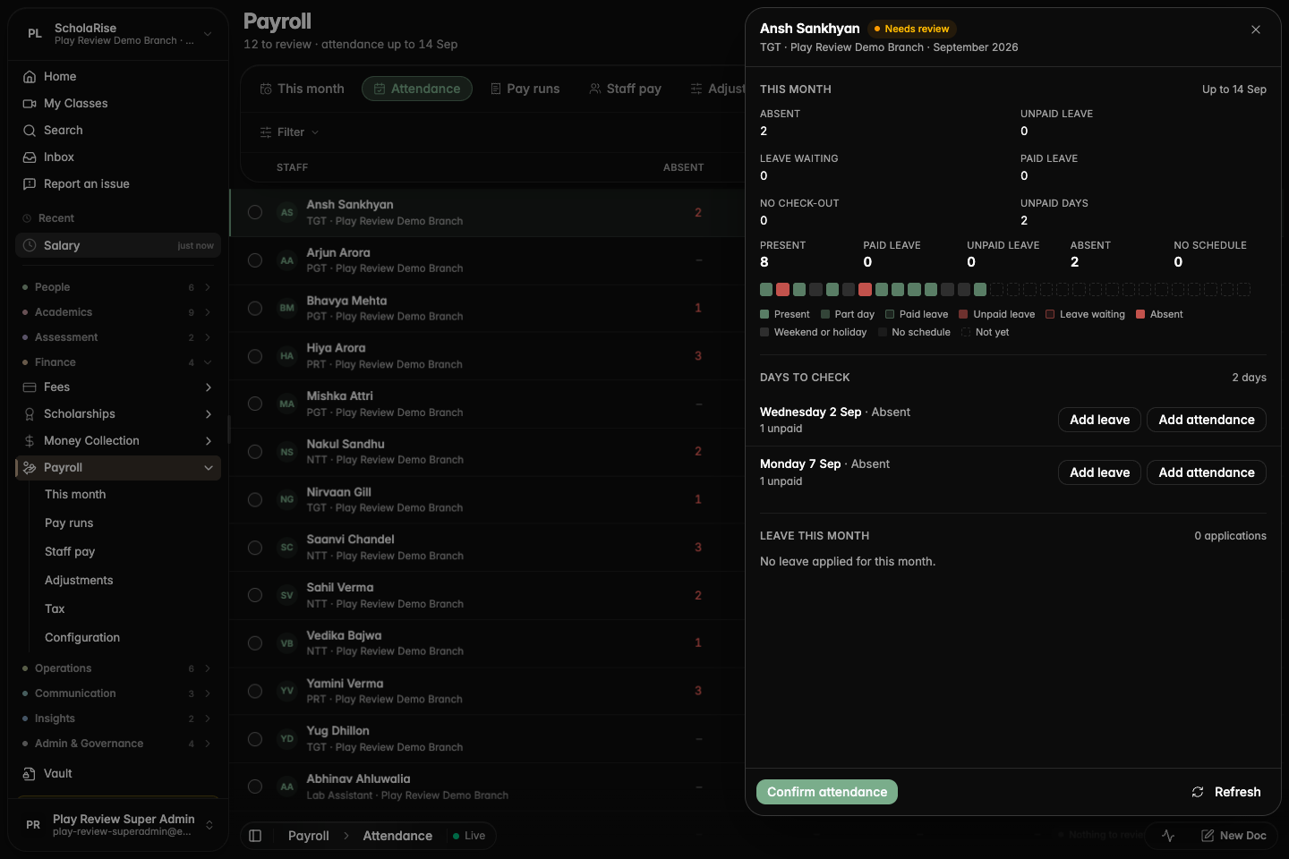Click the Filter sliders icon
The image size is (1289, 859).
click(266, 132)
